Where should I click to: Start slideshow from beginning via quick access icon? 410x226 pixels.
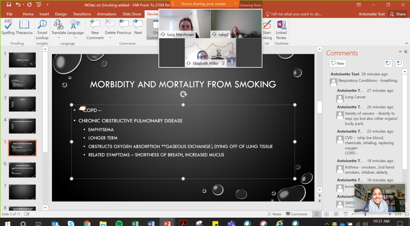tap(39, 5)
